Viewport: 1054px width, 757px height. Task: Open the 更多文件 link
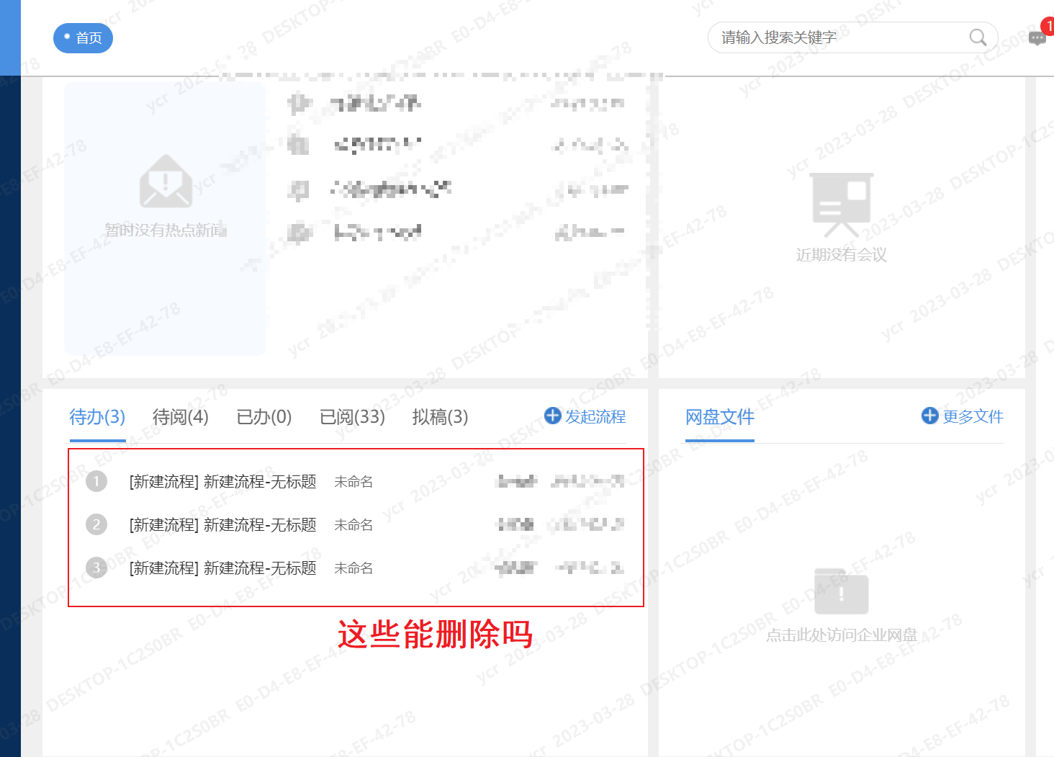(973, 416)
